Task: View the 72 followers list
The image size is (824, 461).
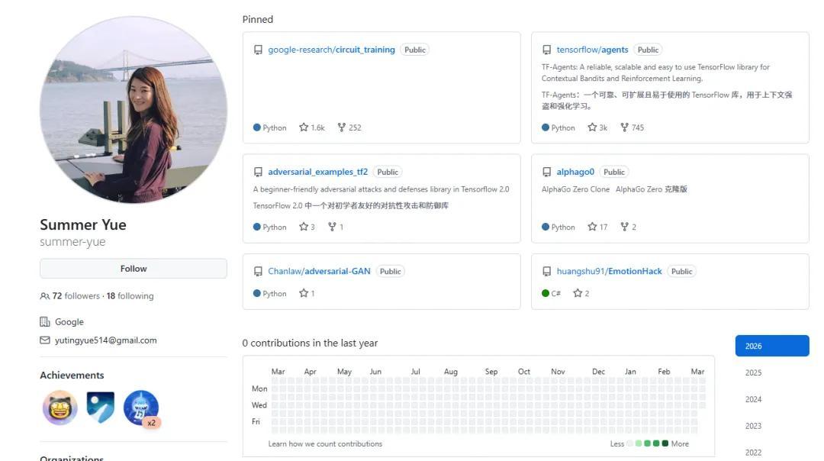Action: point(76,296)
